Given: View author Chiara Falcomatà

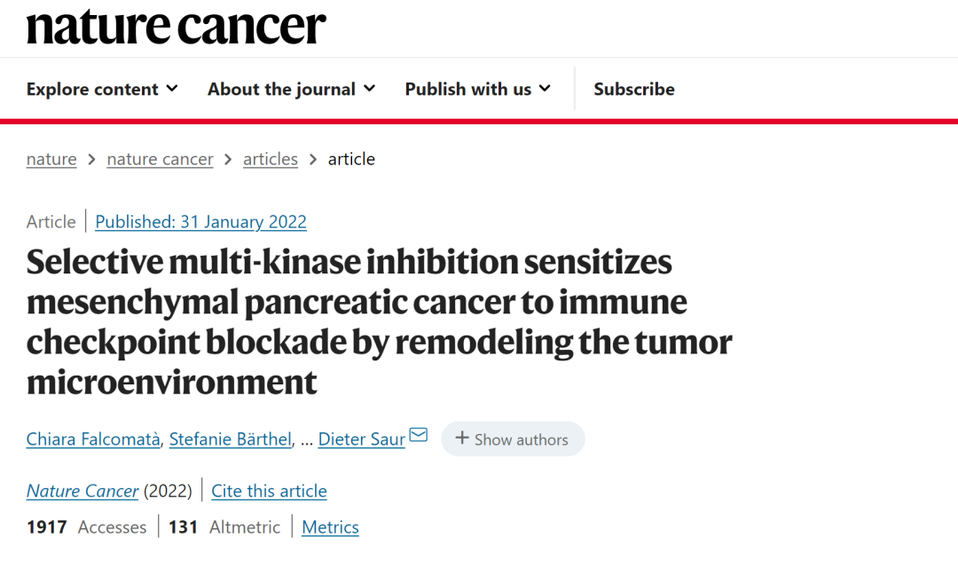Looking at the screenshot, I should [x=93, y=439].
